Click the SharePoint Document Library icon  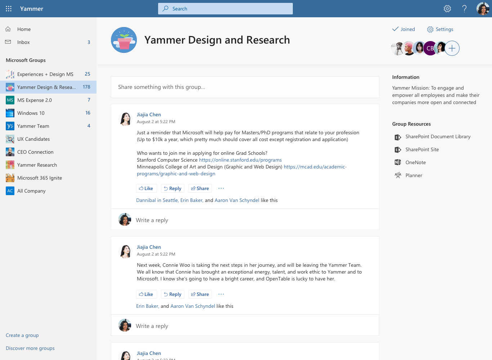398,137
